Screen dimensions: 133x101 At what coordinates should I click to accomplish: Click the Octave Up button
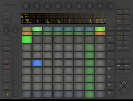click(x=127, y=48)
